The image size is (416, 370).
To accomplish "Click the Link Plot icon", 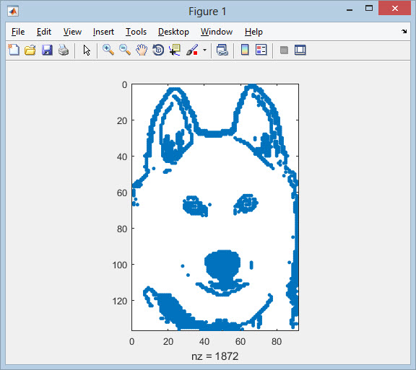I will [x=222, y=50].
